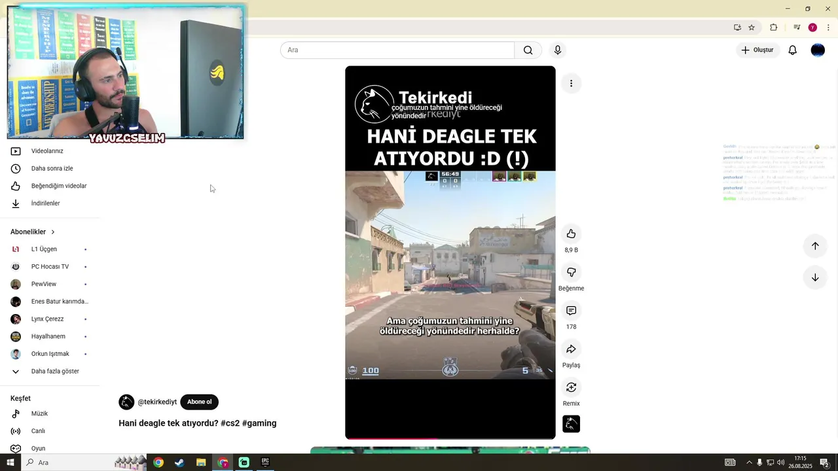This screenshot has height=471, width=838.
Task: Open Steam from the taskbar
Action: [x=179, y=462]
